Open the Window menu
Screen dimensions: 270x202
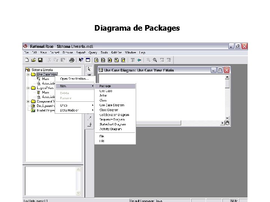click(130, 53)
